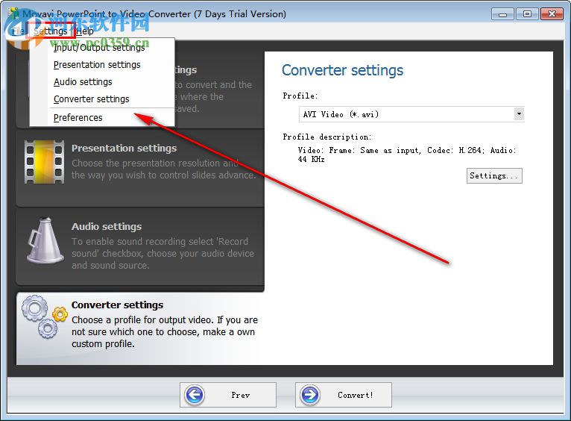Click the Settings... button under profile description
Image resolution: width=571 pixels, height=421 pixels.
[x=494, y=175]
